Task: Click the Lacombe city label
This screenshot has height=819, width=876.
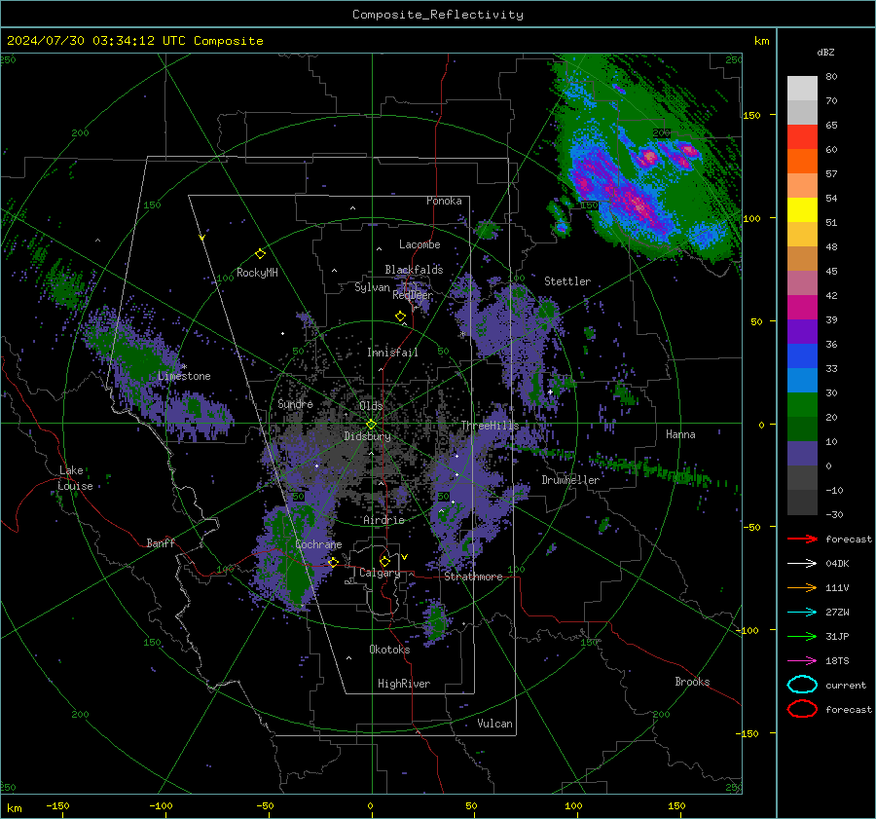Action: [420, 244]
